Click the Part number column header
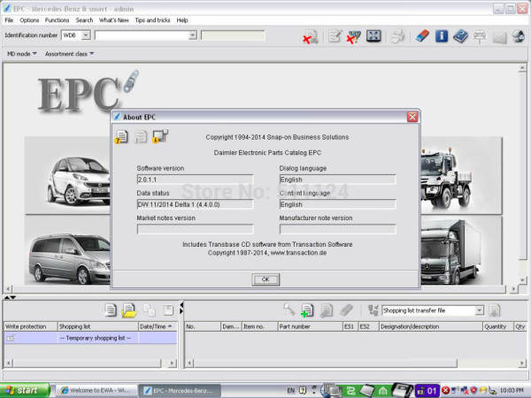This screenshot has height=398, width=531. (310, 326)
